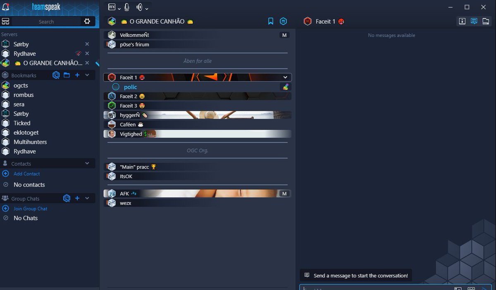Open the notifications bell
Viewport: 496px width, 290px height.
point(6,7)
